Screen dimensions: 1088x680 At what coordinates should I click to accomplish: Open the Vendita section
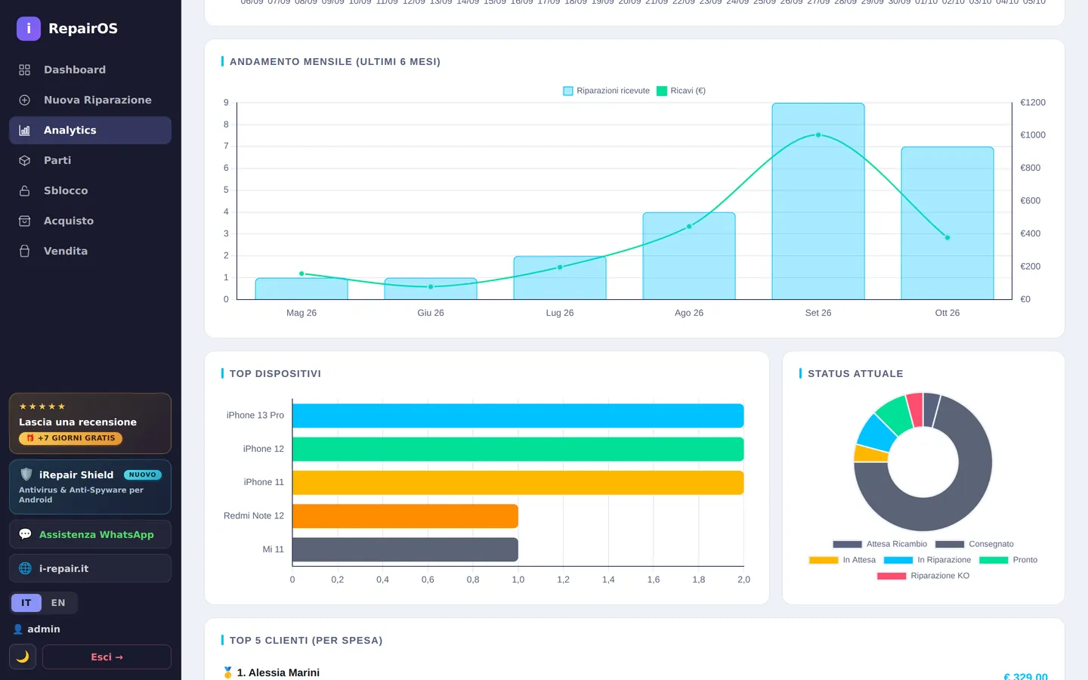point(90,251)
